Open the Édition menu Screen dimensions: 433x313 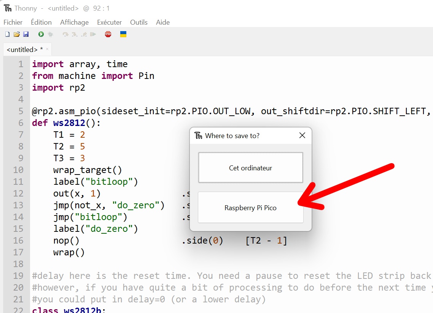pyautogui.click(x=41, y=22)
